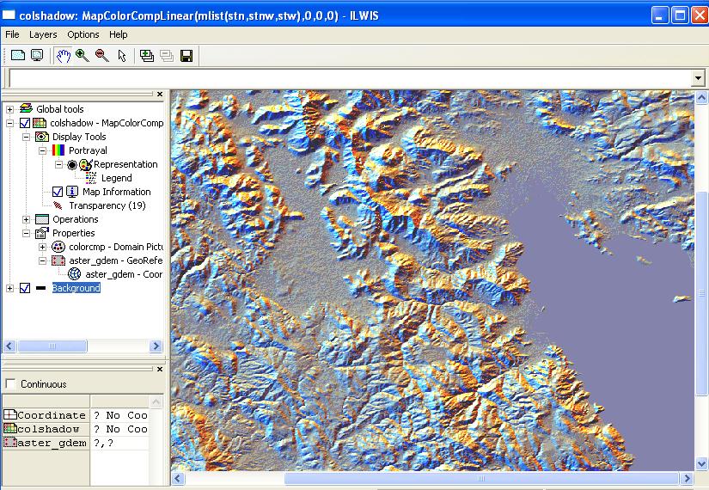Uncheck the colshadow layer checkbox
This screenshot has width=709, height=490.
coord(25,123)
